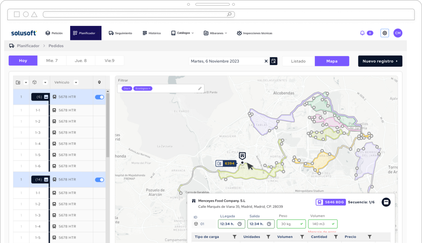Click the Llegada clock icon
Screen dimensions: 422x243
click(240, 224)
